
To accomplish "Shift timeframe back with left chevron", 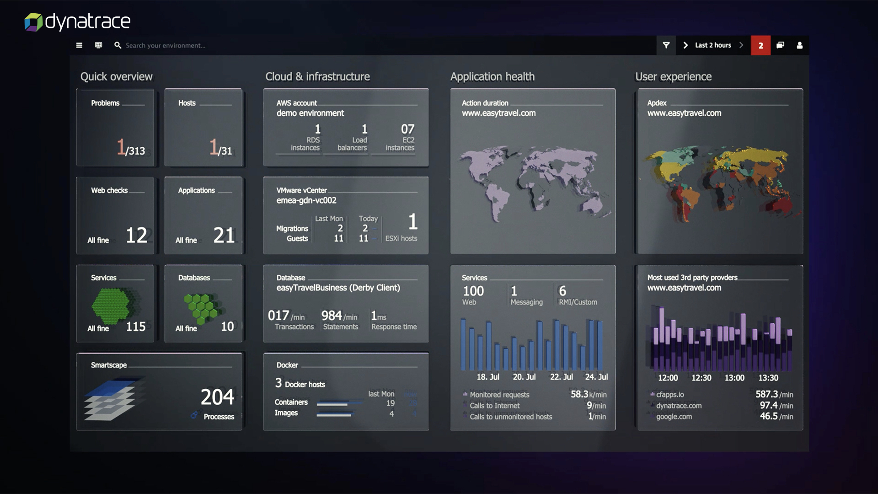I will [685, 45].
